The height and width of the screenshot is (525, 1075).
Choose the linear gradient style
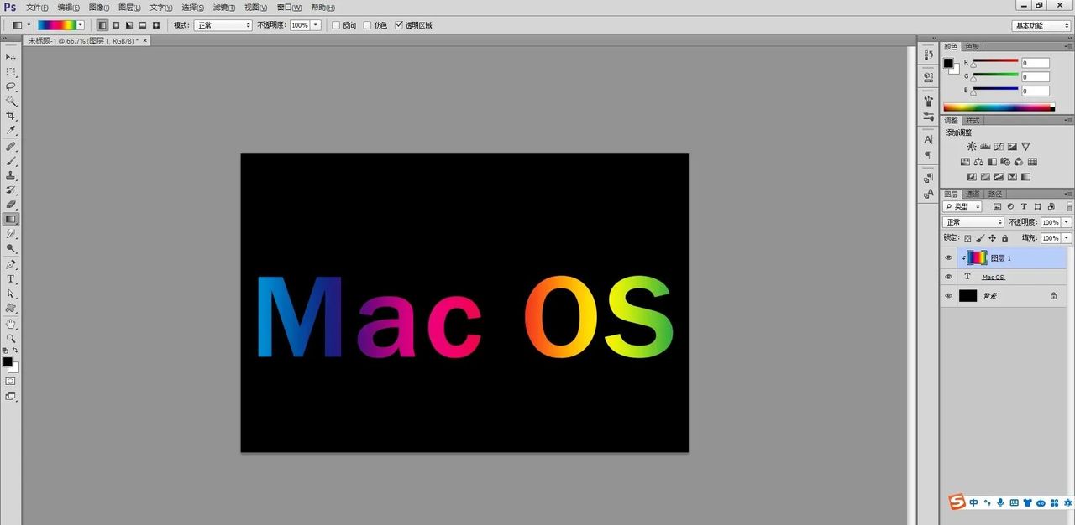[x=102, y=25]
